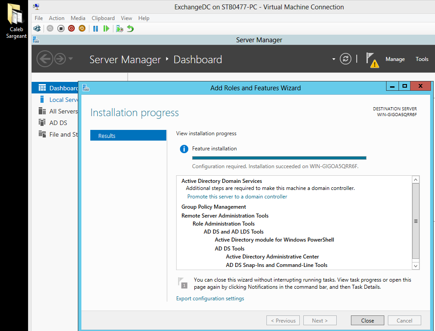The width and height of the screenshot is (435, 331).
Task: Click the Turn Off VM stop icon
Action: point(61,28)
